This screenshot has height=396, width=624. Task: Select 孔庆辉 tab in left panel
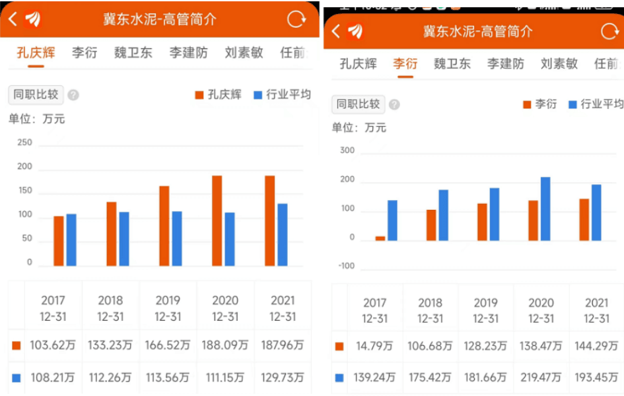36,53
